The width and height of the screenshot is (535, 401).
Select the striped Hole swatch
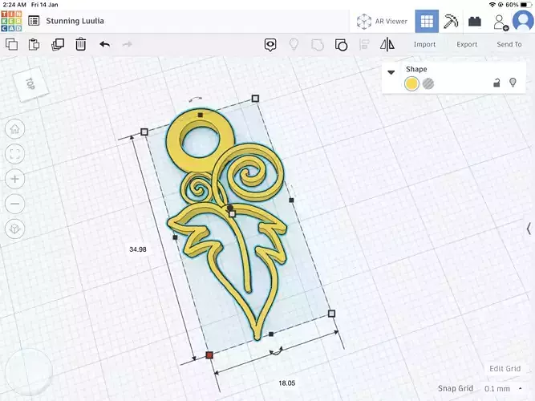[428, 83]
